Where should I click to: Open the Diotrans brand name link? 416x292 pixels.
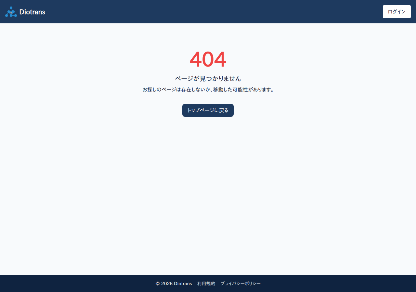coord(32,12)
